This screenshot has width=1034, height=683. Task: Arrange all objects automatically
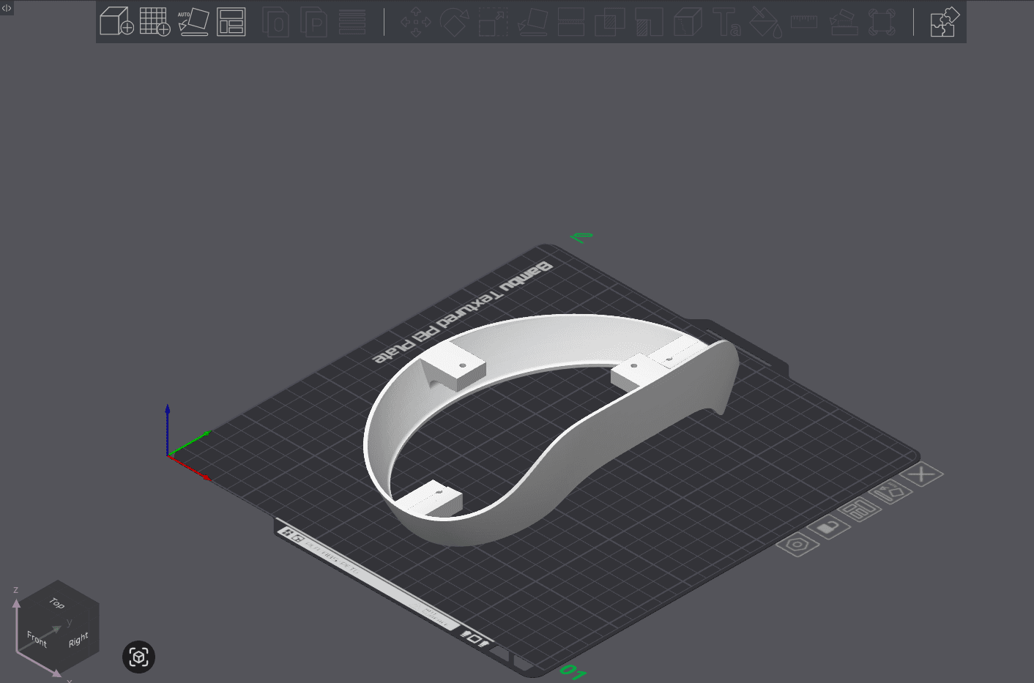[x=231, y=21]
